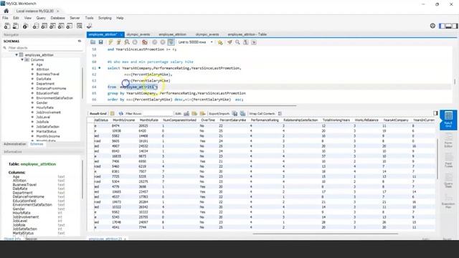459x258 pixels.
Task: Toggle the bottom output panel visibility
Action: tap(448, 26)
